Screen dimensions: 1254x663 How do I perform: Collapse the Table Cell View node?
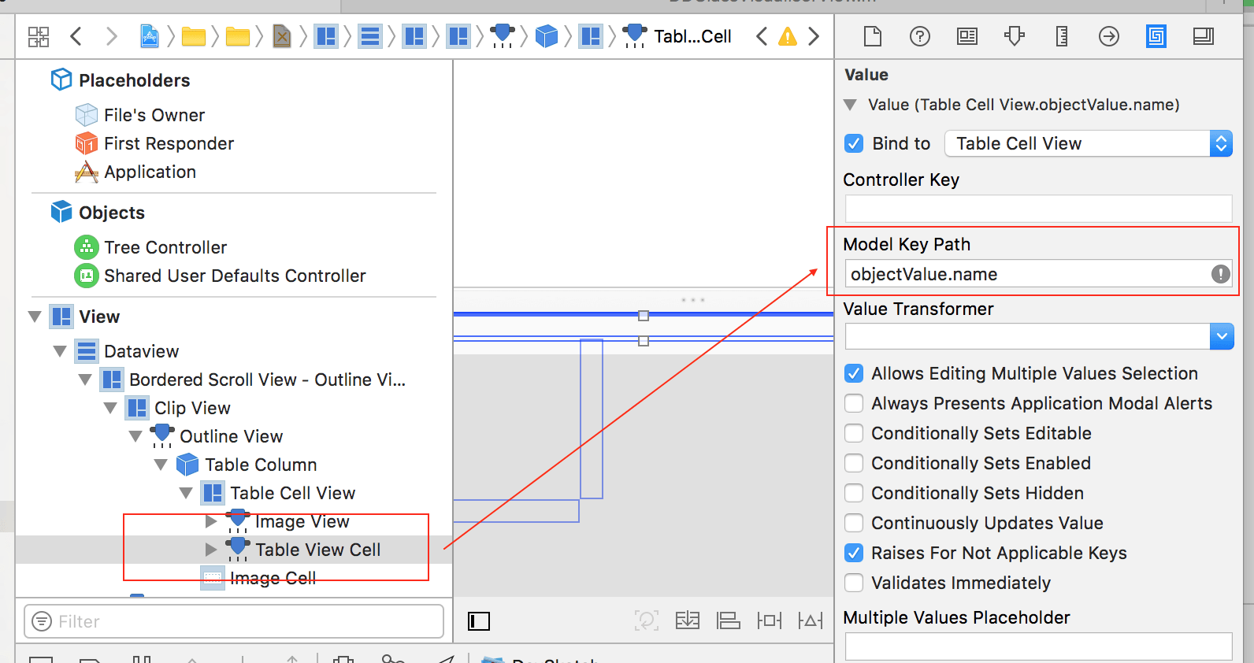click(186, 493)
